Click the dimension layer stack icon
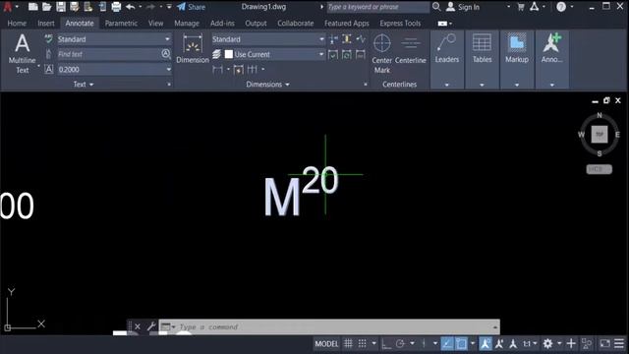629x354 pixels. 216,54
